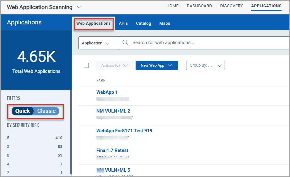
Task: Expand the Group By dropdown
Action: pos(205,65)
